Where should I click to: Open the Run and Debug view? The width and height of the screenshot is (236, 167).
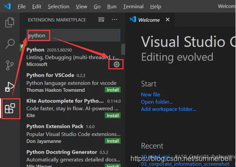(9, 87)
